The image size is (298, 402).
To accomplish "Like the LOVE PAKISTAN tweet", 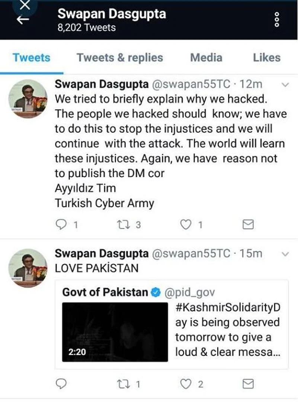I will point(186,383).
